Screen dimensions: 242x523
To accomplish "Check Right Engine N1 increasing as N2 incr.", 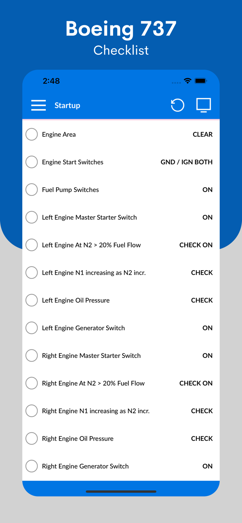I will coord(31,411).
